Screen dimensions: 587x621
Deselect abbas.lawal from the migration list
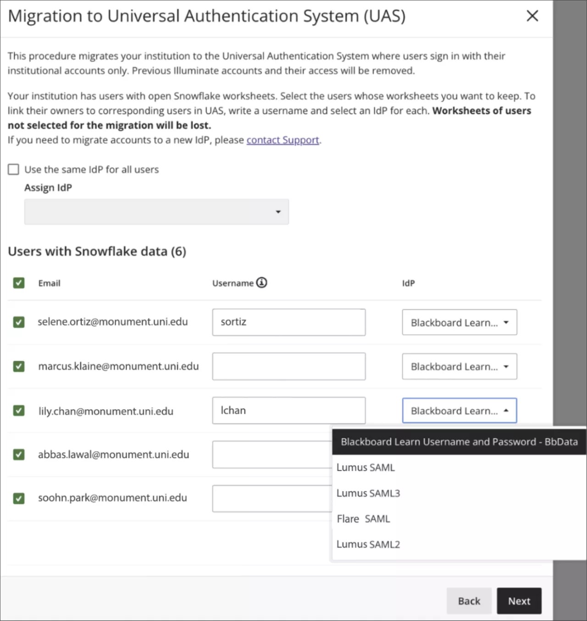(x=18, y=454)
